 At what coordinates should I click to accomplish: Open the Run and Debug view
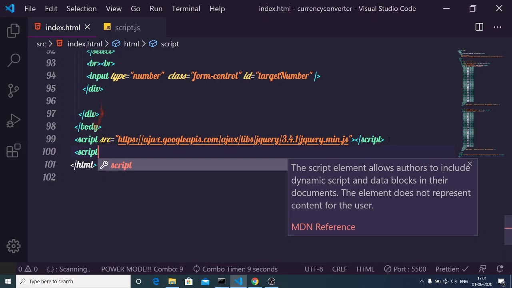[14, 120]
